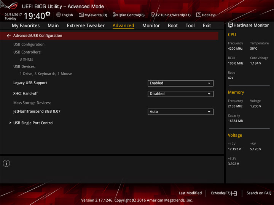Select the Exit tab
The image size is (274, 205).
click(207, 26)
